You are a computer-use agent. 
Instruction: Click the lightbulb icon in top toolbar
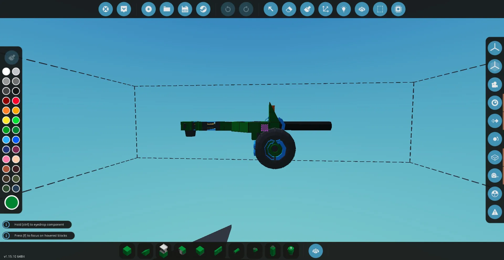(x=343, y=9)
